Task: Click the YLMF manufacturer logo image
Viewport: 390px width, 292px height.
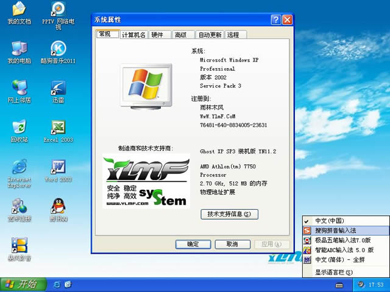Action: tap(146, 181)
